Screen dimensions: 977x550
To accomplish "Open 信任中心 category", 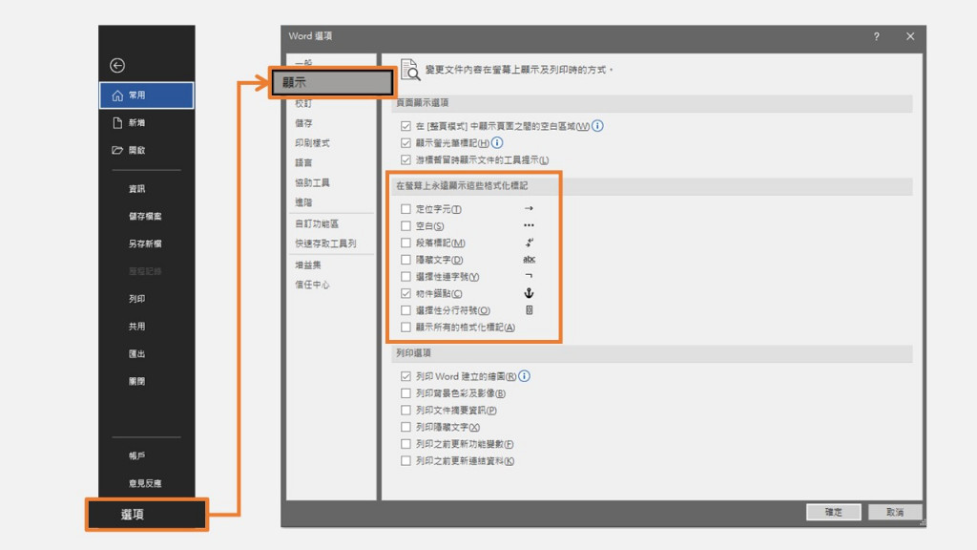I will pos(312,285).
